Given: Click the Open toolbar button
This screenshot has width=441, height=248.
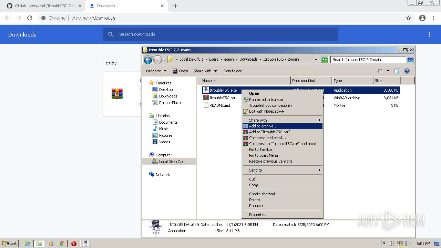Looking at the screenshot, I should tap(181, 71).
